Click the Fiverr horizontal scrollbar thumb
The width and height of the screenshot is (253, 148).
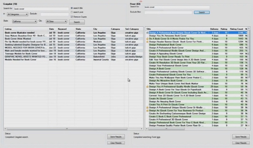167,129
